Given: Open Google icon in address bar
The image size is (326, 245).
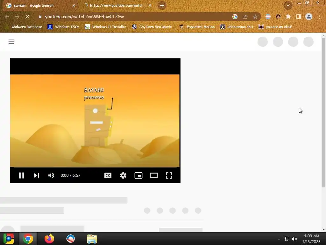Looking at the screenshot, I should pos(235,17).
